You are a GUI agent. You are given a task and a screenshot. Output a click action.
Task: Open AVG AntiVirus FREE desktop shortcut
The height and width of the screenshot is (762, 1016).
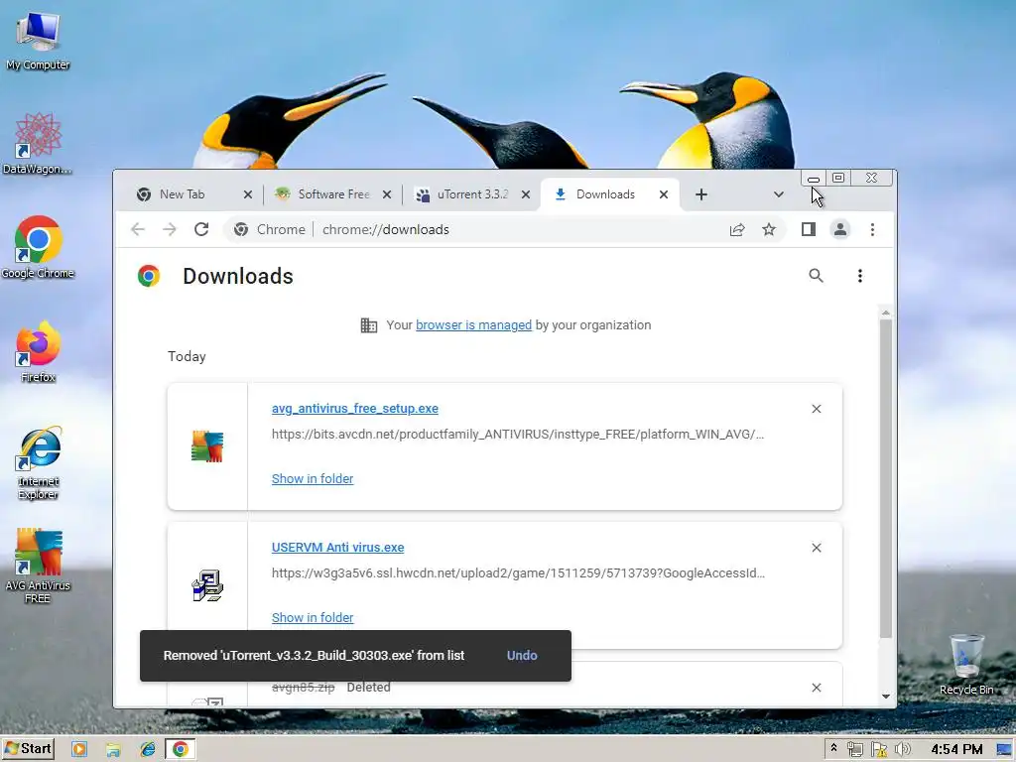point(38,567)
